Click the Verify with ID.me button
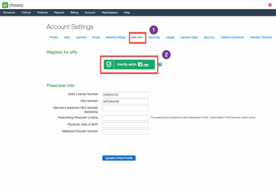The width and height of the screenshot is (276, 190). pyautogui.click(x=129, y=64)
